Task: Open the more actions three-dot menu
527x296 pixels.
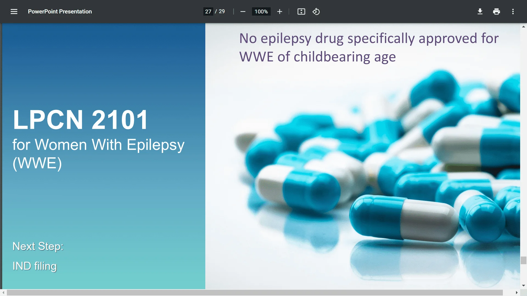Action: tap(513, 12)
